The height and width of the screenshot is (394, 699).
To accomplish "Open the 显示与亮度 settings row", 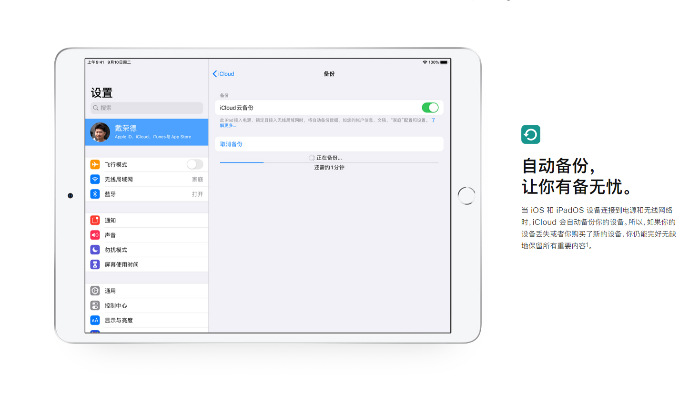I will tap(147, 320).
